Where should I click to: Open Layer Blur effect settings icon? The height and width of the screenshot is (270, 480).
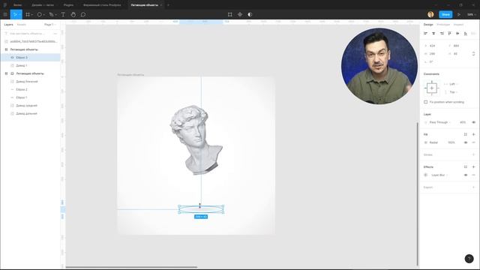click(425, 175)
